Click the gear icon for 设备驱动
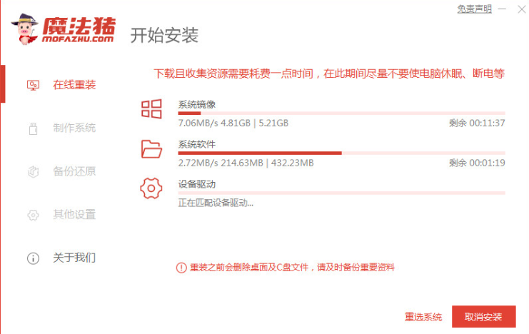The image size is (529, 334). [151, 188]
